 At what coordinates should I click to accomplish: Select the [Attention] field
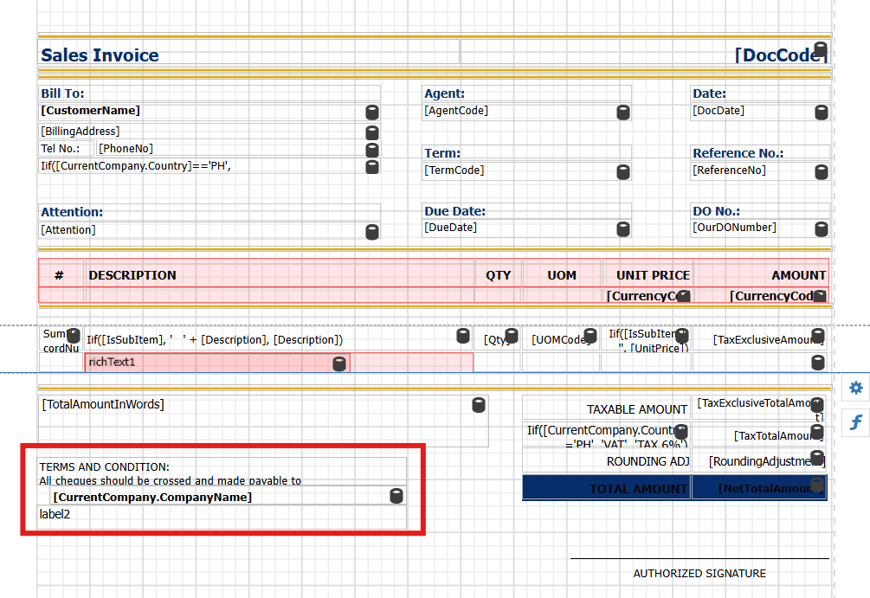(x=209, y=230)
